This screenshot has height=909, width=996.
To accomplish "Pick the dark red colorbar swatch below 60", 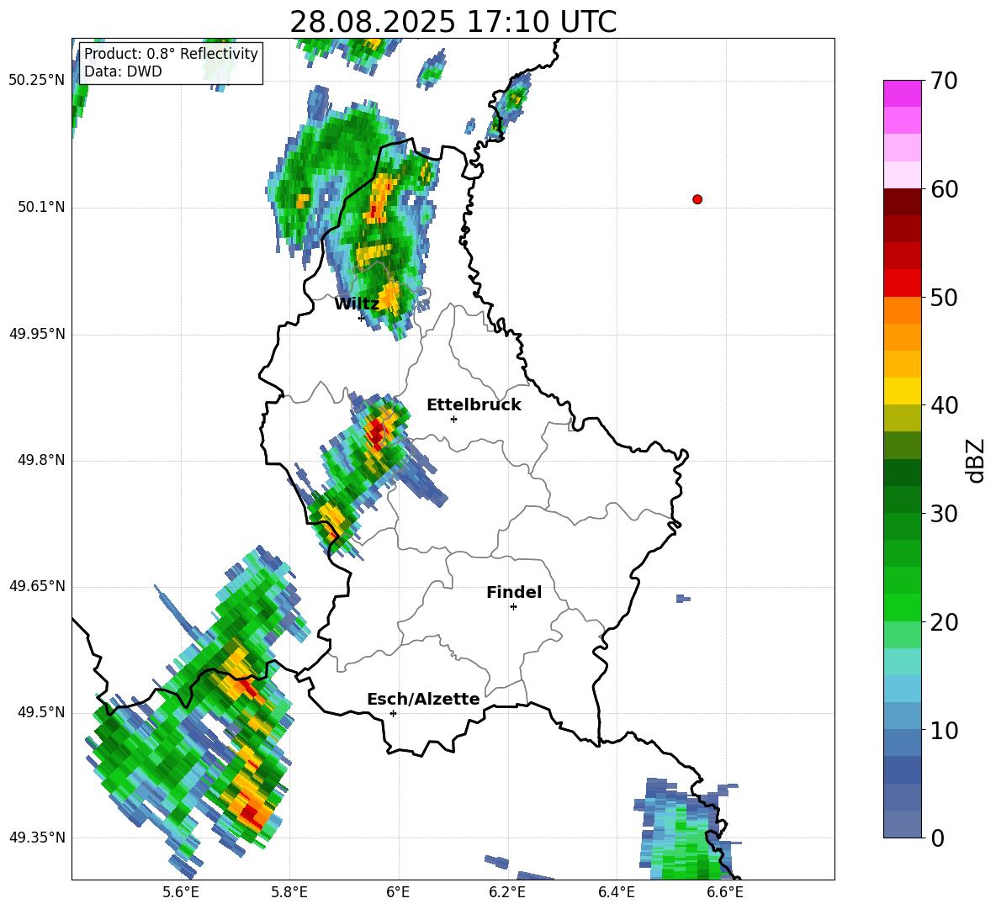I will (902, 202).
